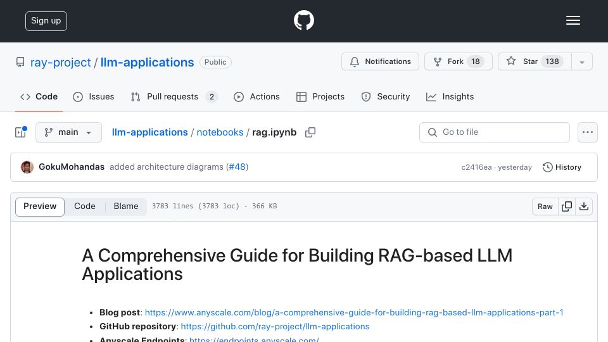Click the pull requests count badge 2

(212, 96)
